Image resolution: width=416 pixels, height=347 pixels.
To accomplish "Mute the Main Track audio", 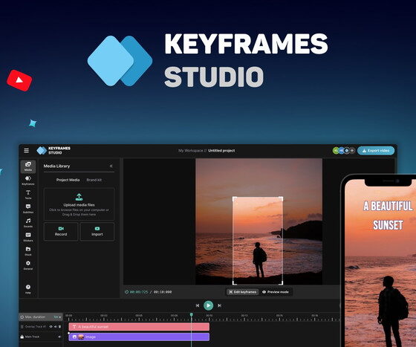I will tap(59, 337).
